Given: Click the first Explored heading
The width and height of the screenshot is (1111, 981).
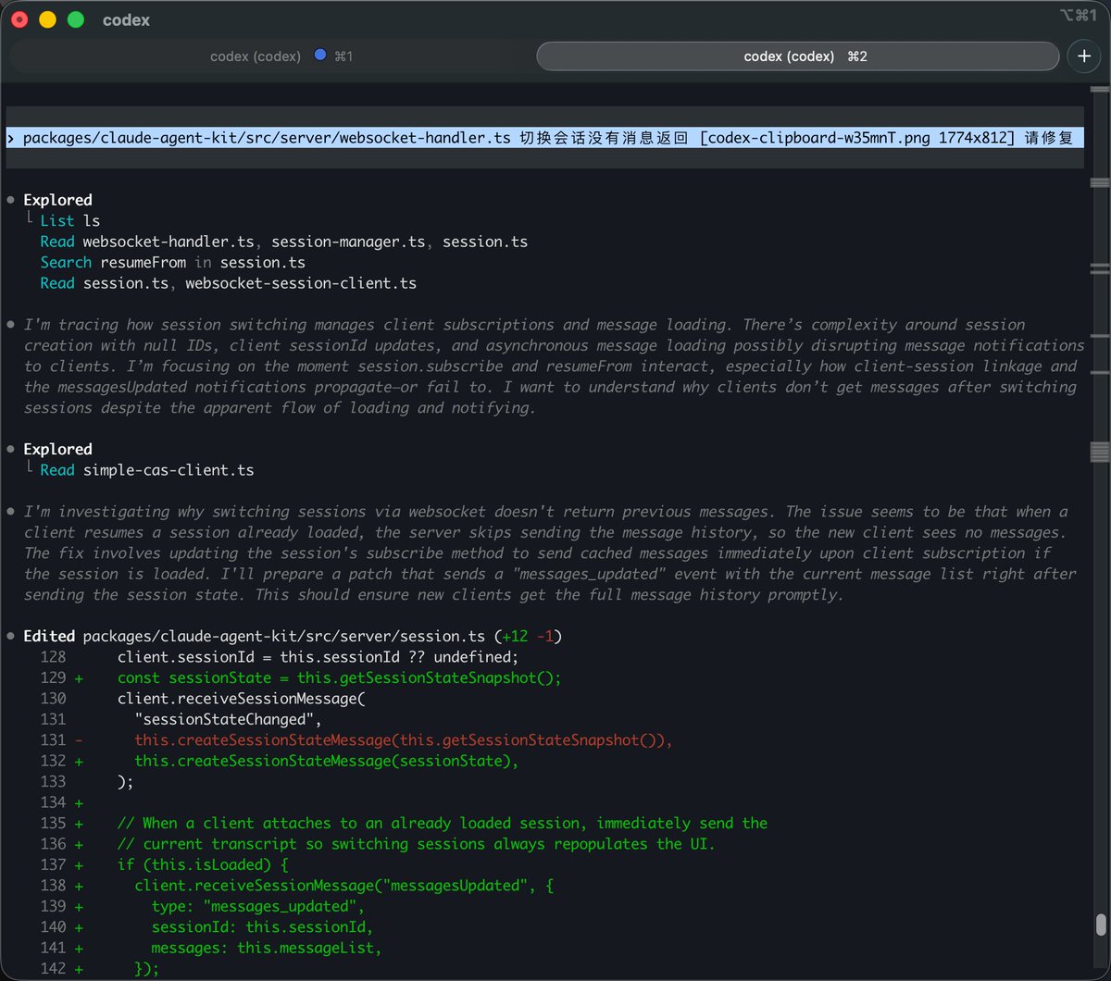Looking at the screenshot, I should (x=57, y=200).
